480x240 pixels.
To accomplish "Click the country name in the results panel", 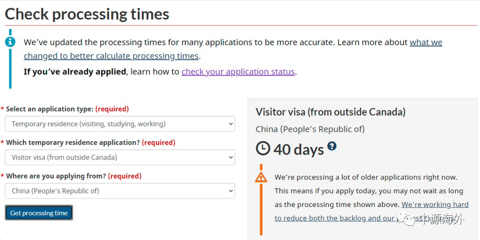I will (x=310, y=129).
